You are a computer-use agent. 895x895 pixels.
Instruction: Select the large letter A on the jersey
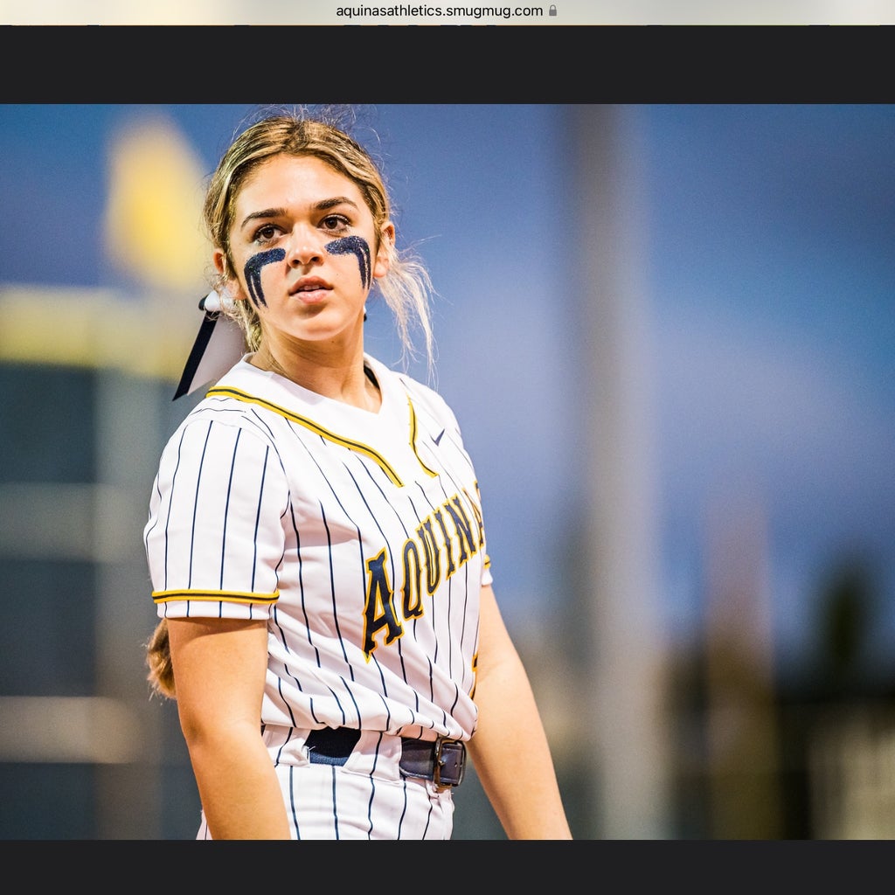(380, 605)
